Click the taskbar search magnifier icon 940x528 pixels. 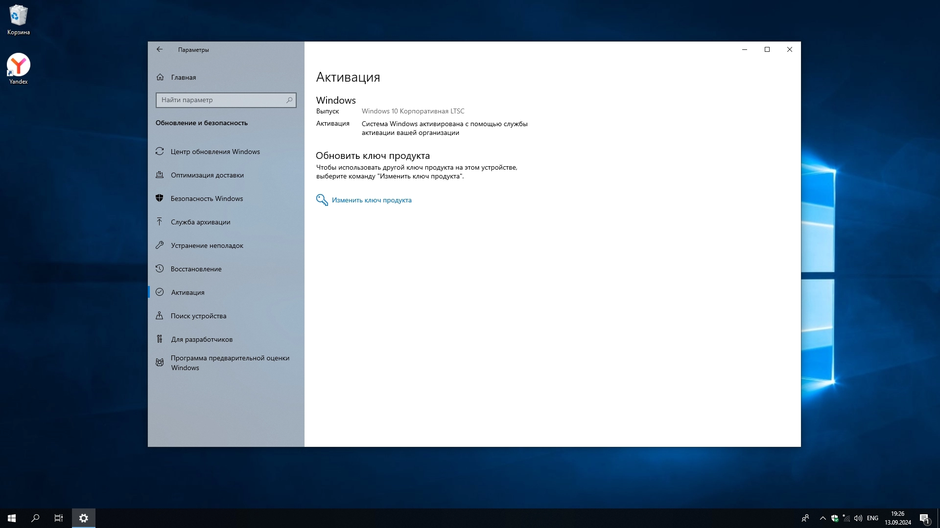tap(35, 518)
